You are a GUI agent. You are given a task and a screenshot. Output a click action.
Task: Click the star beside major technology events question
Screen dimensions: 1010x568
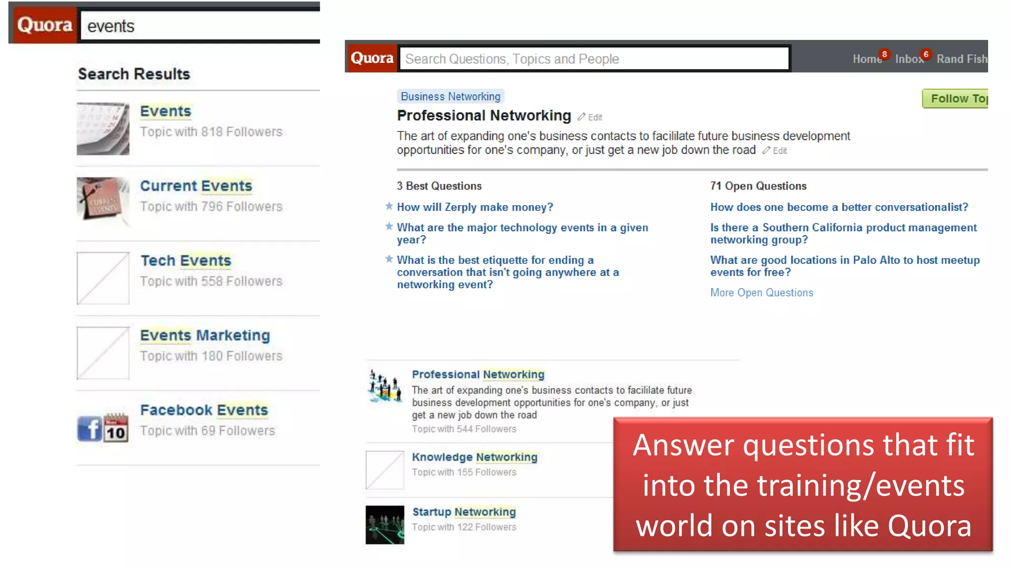[x=389, y=226]
